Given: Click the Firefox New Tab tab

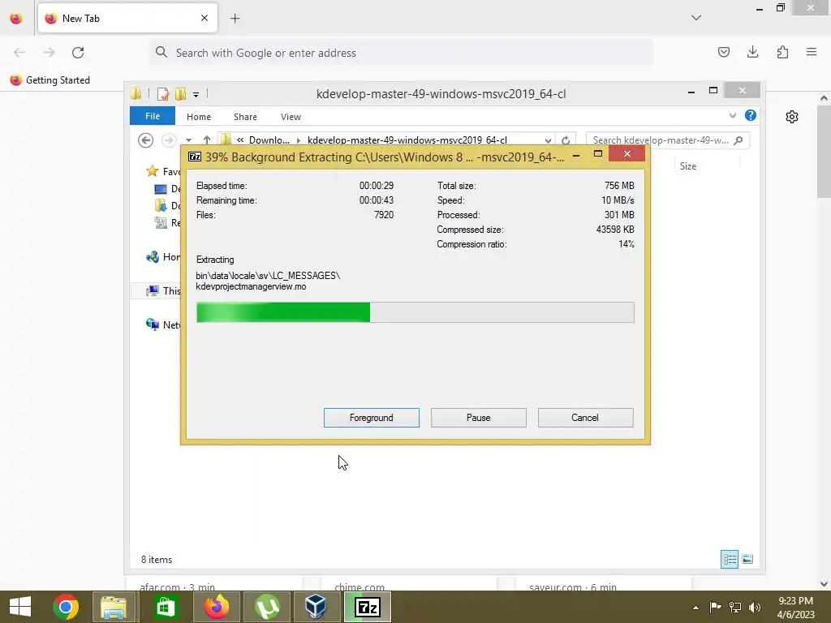Looking at the screenshot, I should click(x=127, y=18).
